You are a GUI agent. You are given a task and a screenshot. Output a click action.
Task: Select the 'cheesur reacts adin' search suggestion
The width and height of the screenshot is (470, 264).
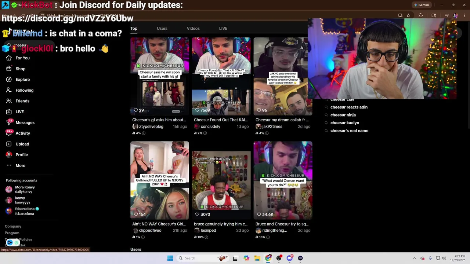point(349,107)
